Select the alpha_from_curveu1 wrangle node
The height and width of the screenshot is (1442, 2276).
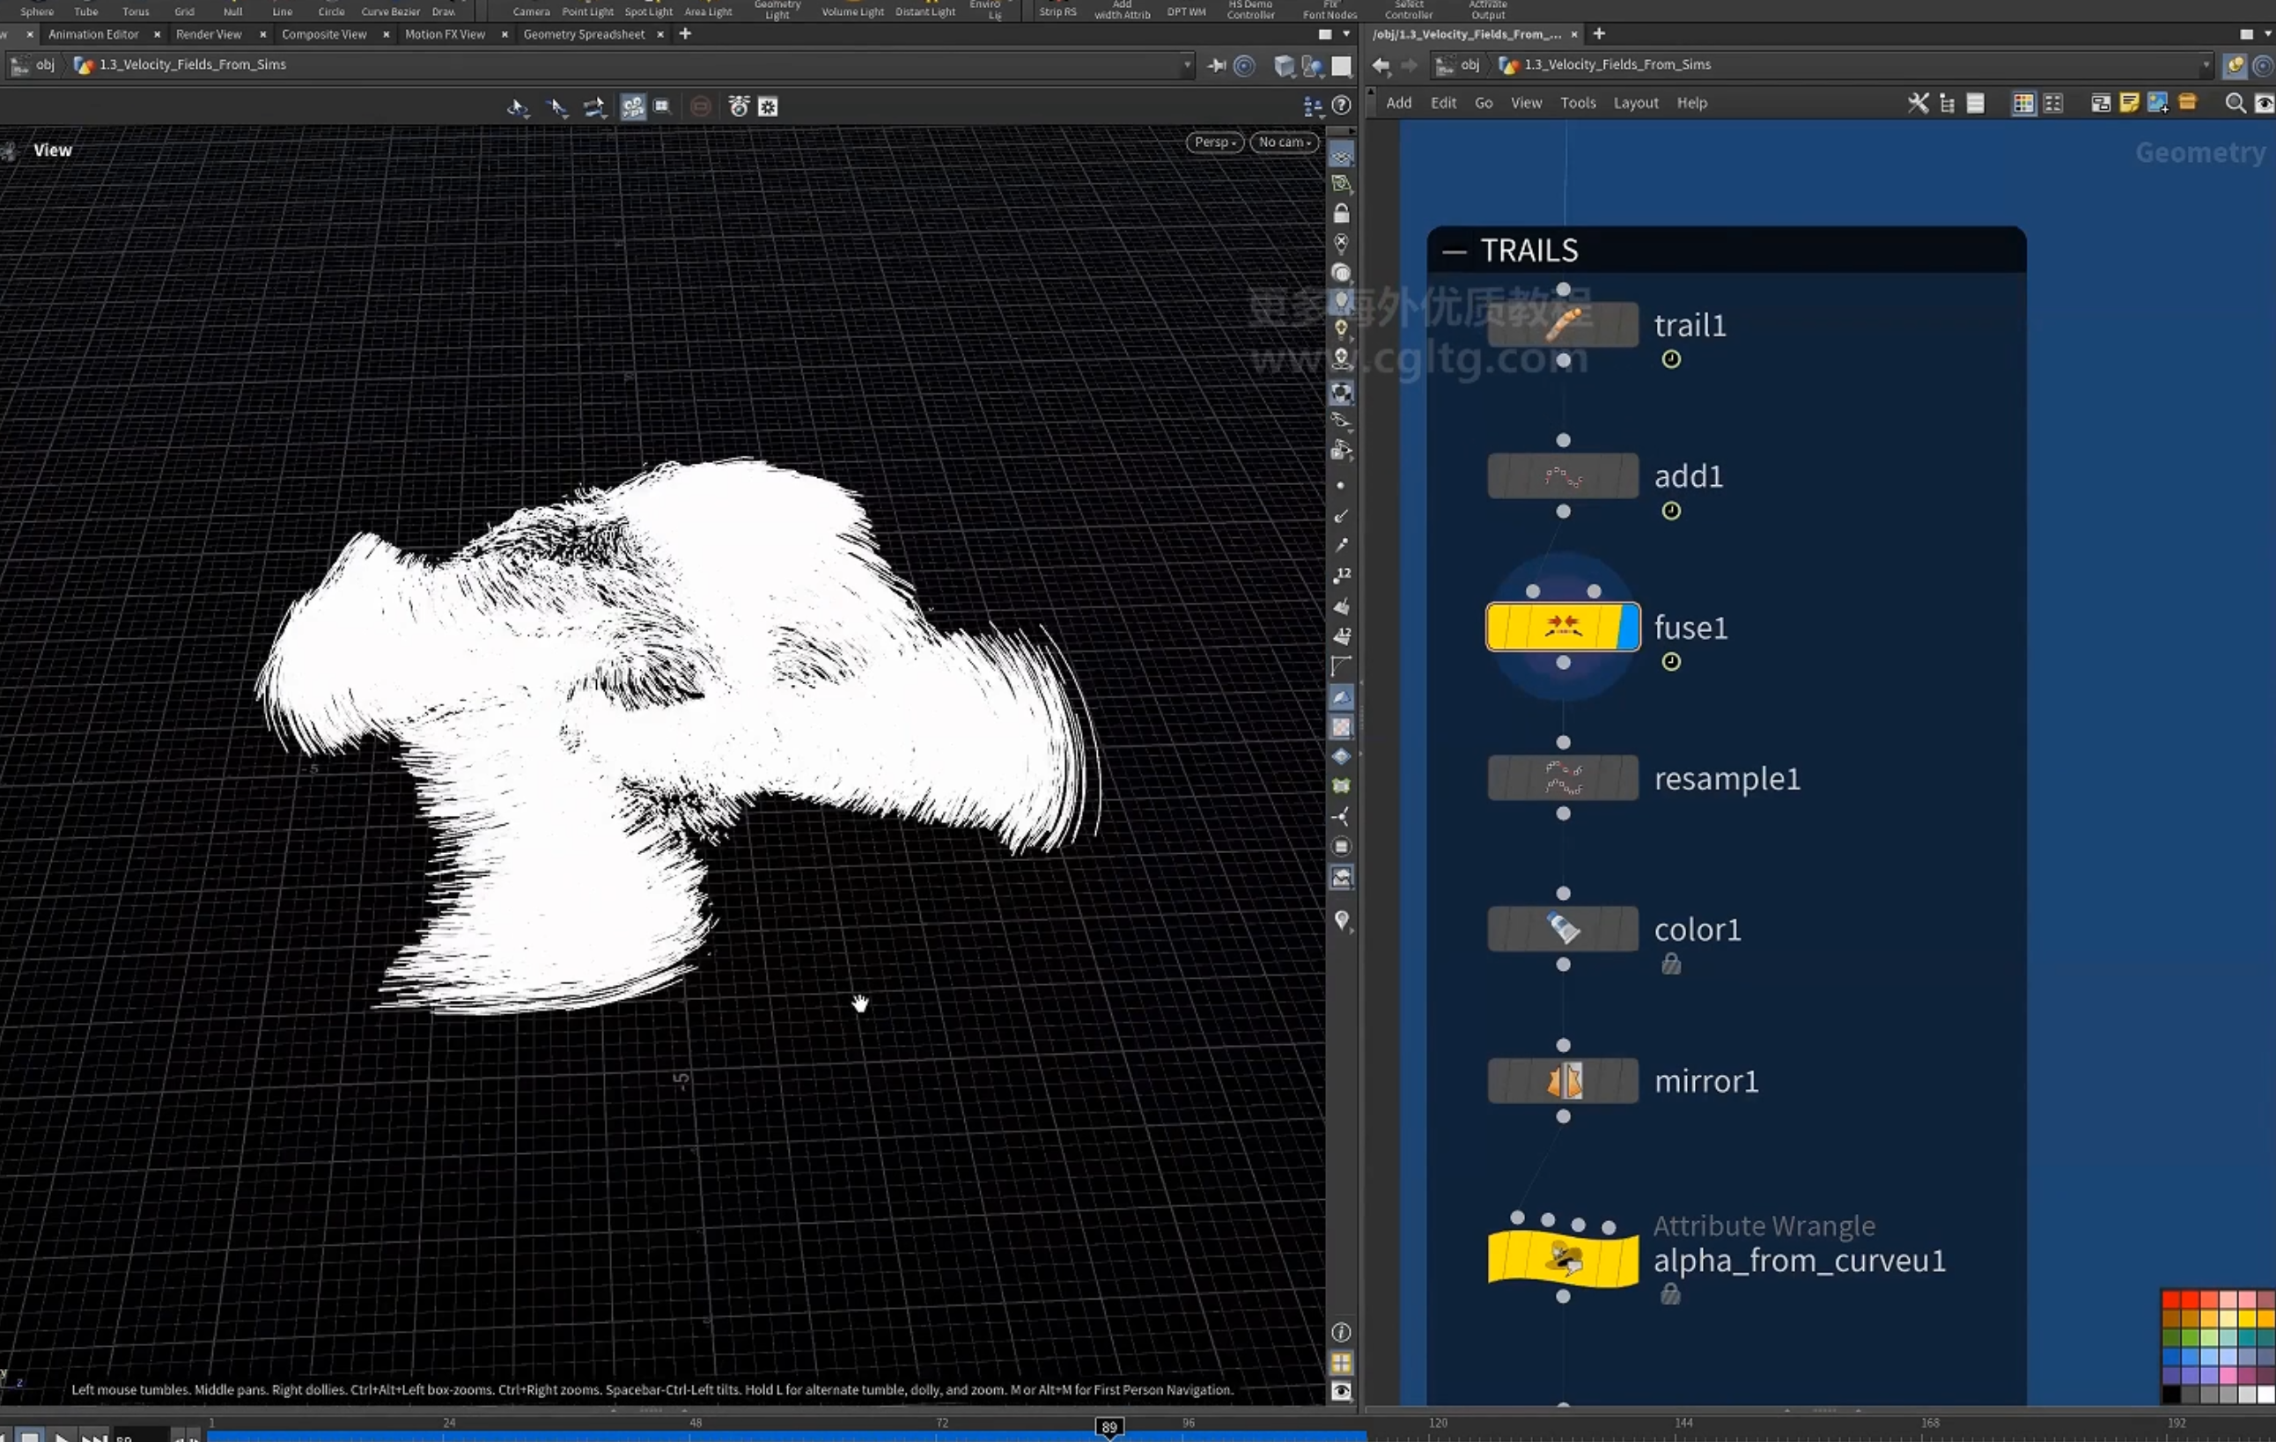(x=1563, y=1258)
